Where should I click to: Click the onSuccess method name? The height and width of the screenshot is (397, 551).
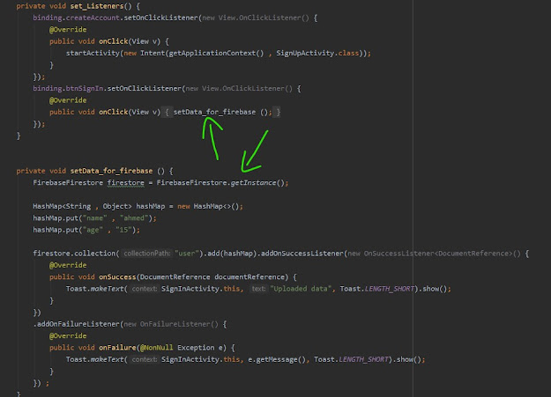(x=117, y=277)
